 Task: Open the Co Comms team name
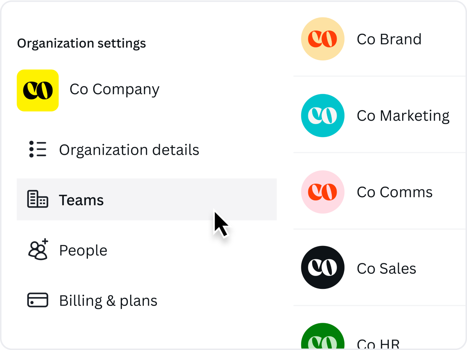[x=394, y=192]
